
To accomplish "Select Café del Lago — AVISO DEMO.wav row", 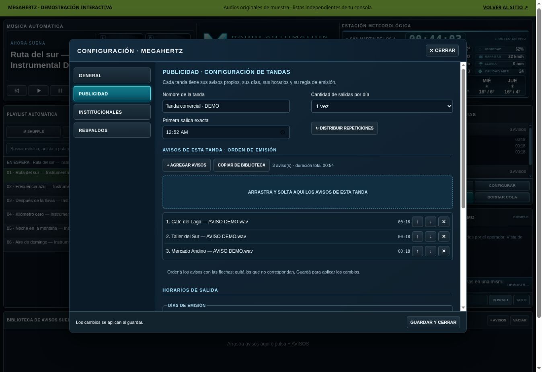I will 308,222.
